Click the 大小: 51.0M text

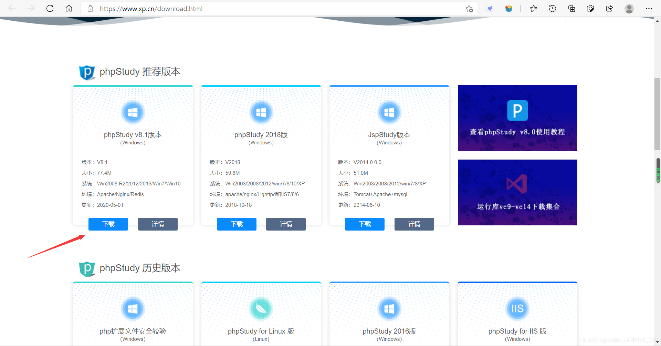[x=353, y=173]
